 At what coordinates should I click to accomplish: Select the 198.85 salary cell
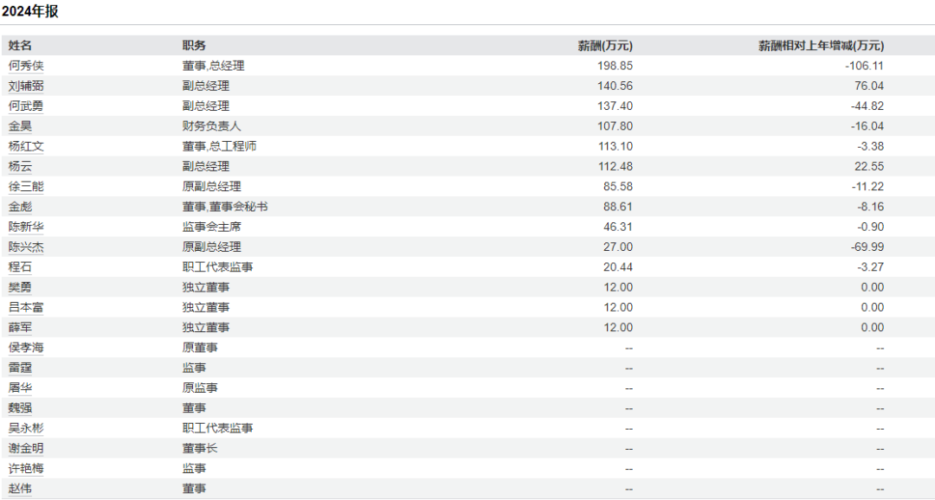pyautogui.click(x=617, y=66)
